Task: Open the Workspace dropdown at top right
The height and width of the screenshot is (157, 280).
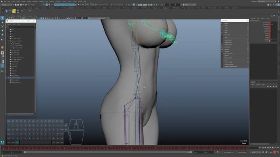Action: tap(267, 2)
